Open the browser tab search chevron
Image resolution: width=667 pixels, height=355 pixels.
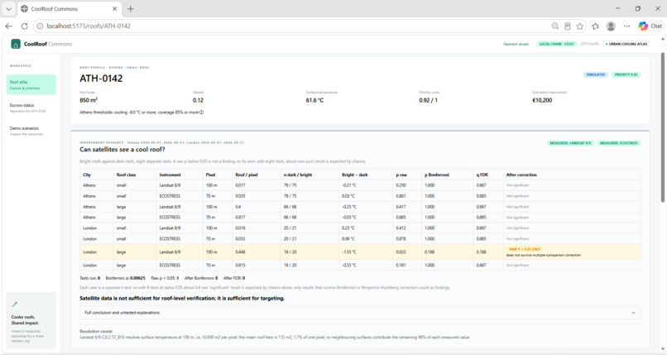(8, 8)
